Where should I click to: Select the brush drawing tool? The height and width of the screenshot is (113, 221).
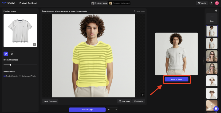tap(6, 54)
